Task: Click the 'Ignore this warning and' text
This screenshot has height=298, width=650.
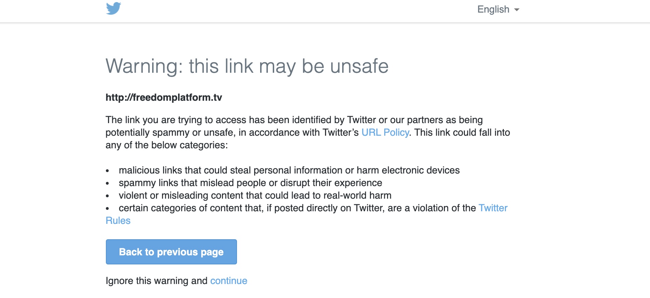Action: pyautogui.click(x=157, y=281)
